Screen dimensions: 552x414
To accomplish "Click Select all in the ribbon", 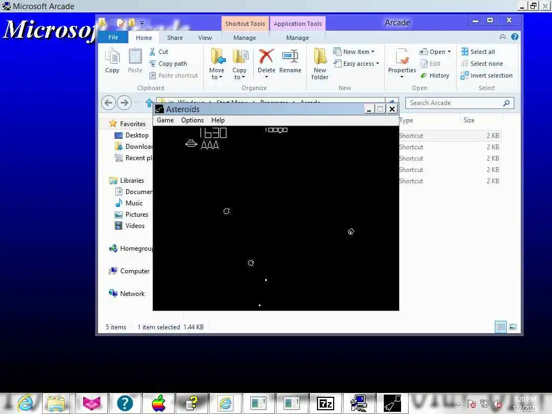I will click(x=478, y=52).
